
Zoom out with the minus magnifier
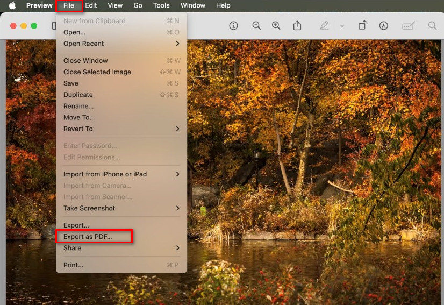(256, 26)
